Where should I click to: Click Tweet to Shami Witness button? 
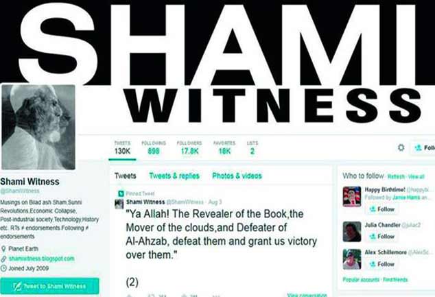[x=49, y=286]
